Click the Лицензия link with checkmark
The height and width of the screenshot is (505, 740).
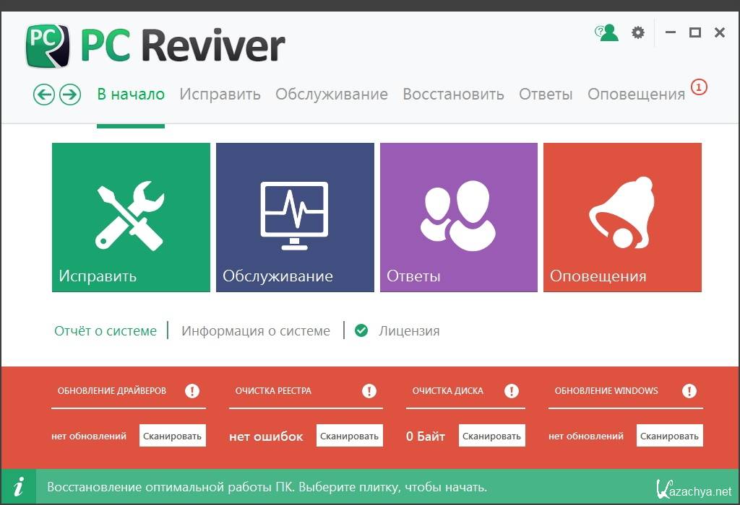408,331
